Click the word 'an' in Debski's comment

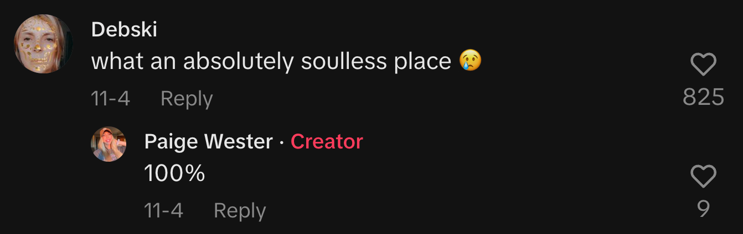(x=161, y=62)
